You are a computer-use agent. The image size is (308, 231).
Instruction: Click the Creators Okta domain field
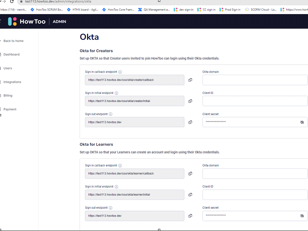point(254,80)
